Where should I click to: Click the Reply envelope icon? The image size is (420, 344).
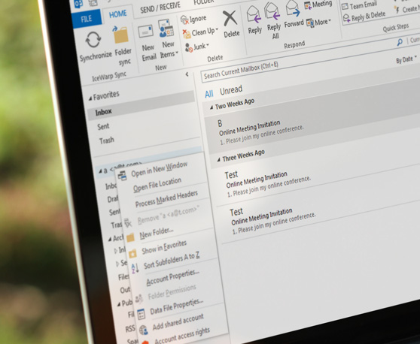point(254,15)
